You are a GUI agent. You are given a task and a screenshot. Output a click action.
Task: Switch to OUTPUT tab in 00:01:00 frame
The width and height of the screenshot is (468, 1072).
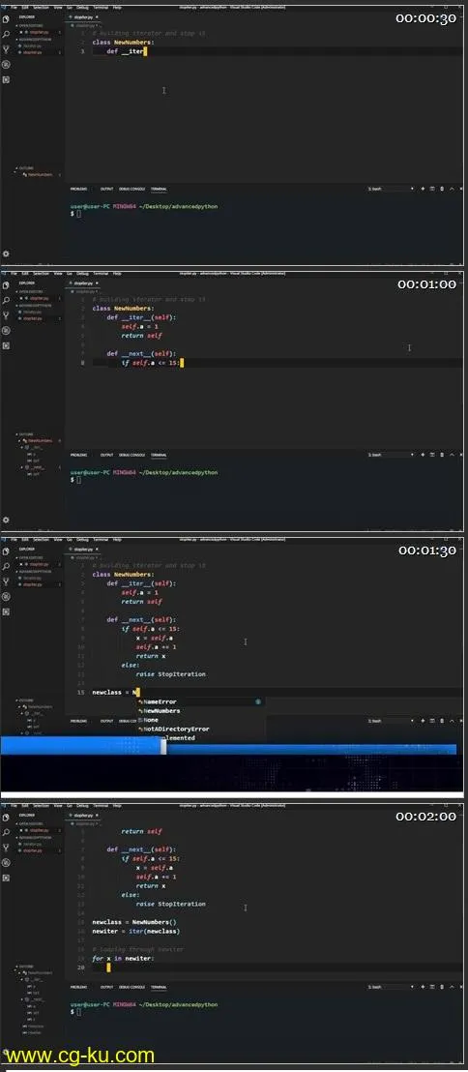click(106, 454)
